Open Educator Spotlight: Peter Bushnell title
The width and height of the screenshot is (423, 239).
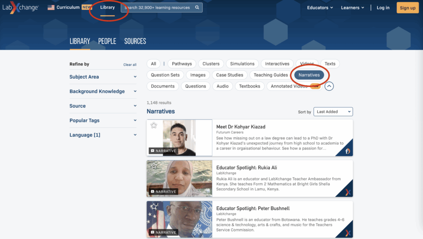(x=253, y=209)
